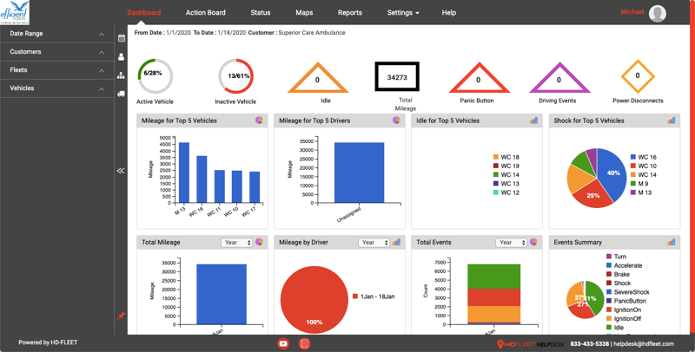The width and height of the screenshot is (695, 352).
Task: Click the WC 10 legend entry in Shock chart
Action: point(643,166)
